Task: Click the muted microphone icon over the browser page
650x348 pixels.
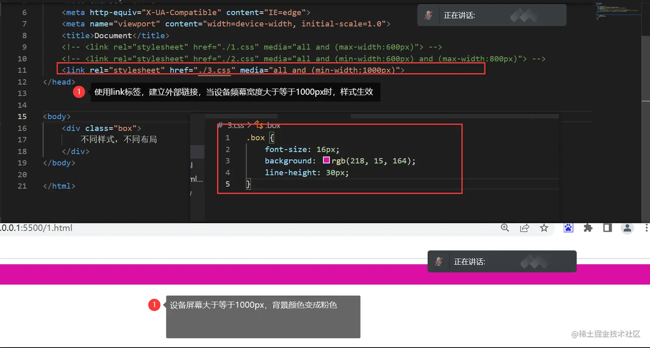Action: coord(438,261)
